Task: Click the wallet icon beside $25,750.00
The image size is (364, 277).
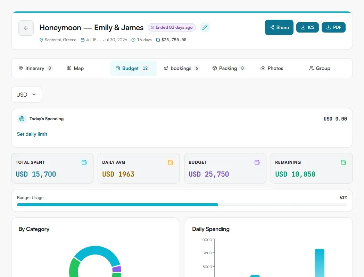Action: point(158,40)
